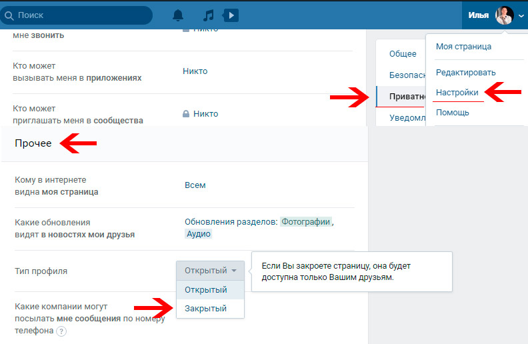This screenshot has height=344, width=528.
Task: Choose Редактировать in the profile menu
Action: pos(466,73)
